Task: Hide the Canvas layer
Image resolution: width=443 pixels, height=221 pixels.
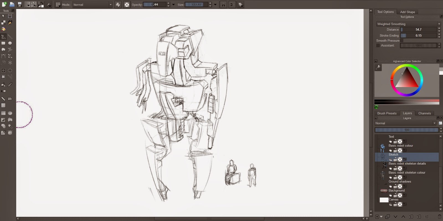Action: click(390, 204)
